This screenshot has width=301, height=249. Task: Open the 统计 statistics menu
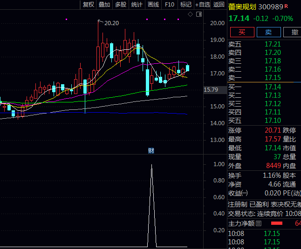pyautogui.click(x=137, y=5)
